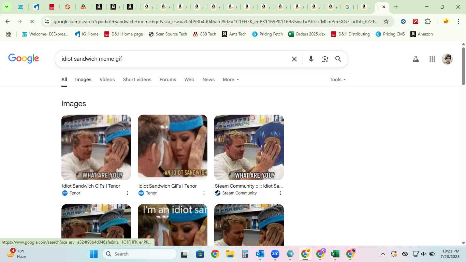Switch to the Forums search tab

168,79
